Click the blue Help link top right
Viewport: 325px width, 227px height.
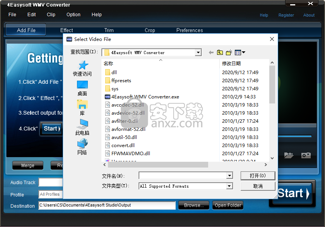(x=264, y=15)
